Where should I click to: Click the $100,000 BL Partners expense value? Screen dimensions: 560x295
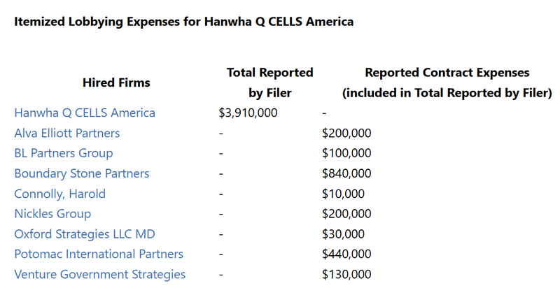(346, 153)
